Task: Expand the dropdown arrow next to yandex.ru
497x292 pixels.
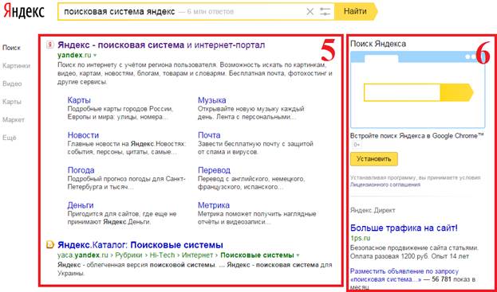Action: [x=95, y=56]
